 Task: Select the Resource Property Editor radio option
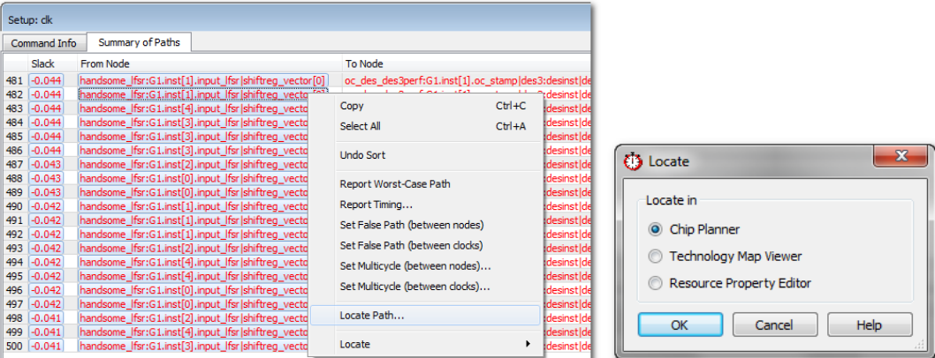(656, 283)
